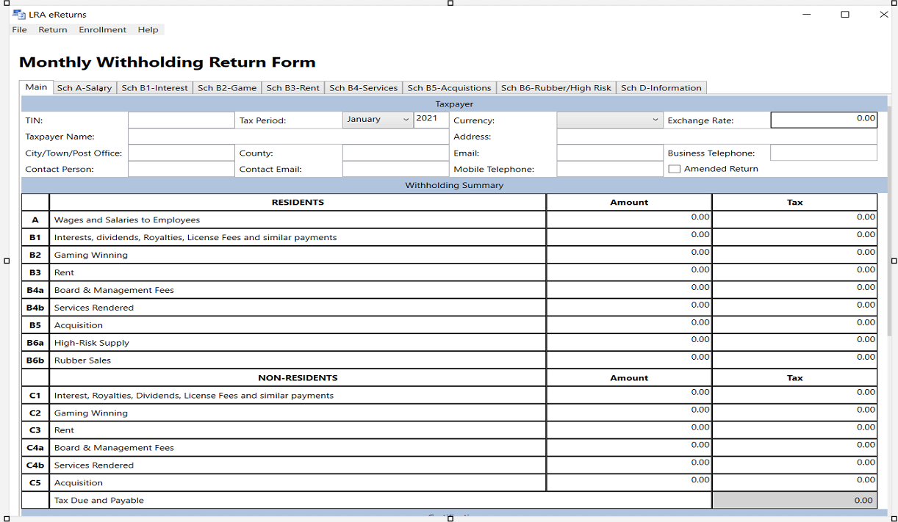Viewport: 898px width, 522px height.
Task: Switch to the Sch B1-Interest tab
Action: 154,88
